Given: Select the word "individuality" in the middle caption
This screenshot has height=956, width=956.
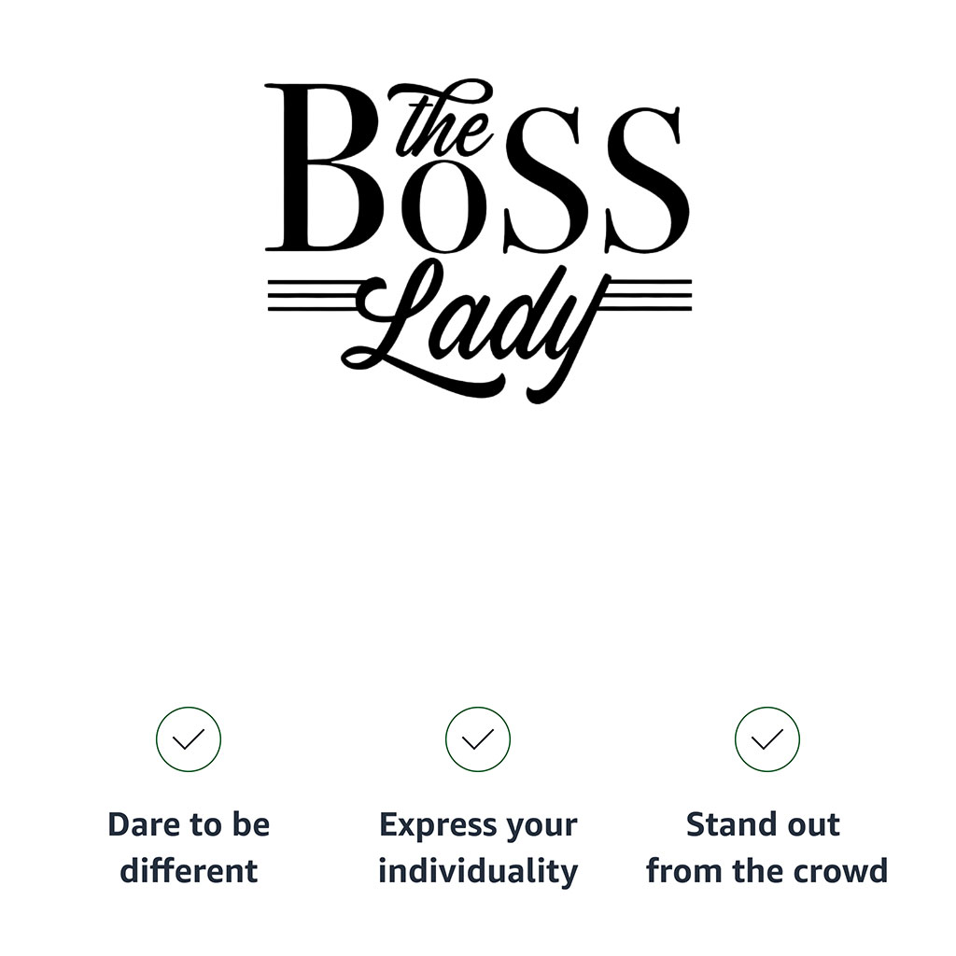Looking at the screenshot, I should point(478,871).
